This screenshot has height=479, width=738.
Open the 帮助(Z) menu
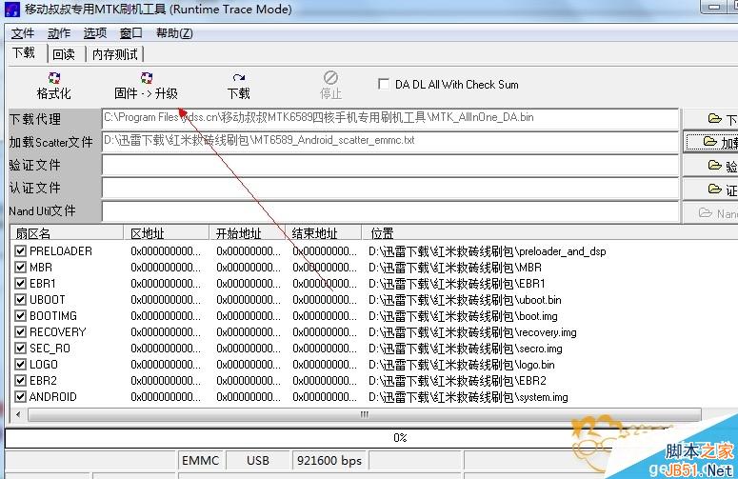(174, 33)
